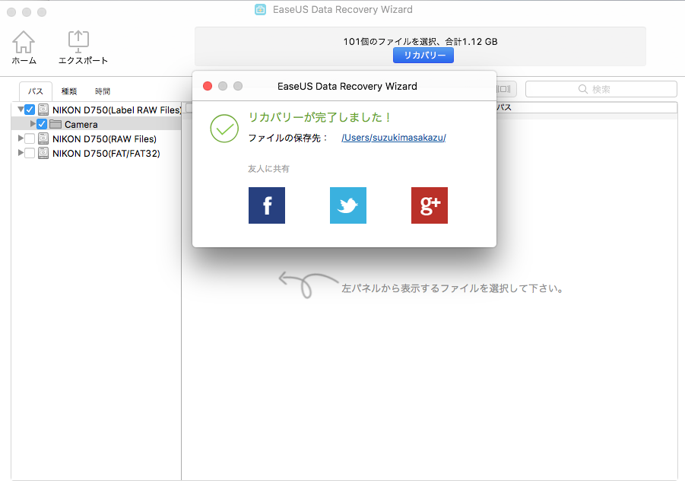Expand the Camera folder node
The width and height of the screenshot is (685, 490).
(x=33, y=124)
